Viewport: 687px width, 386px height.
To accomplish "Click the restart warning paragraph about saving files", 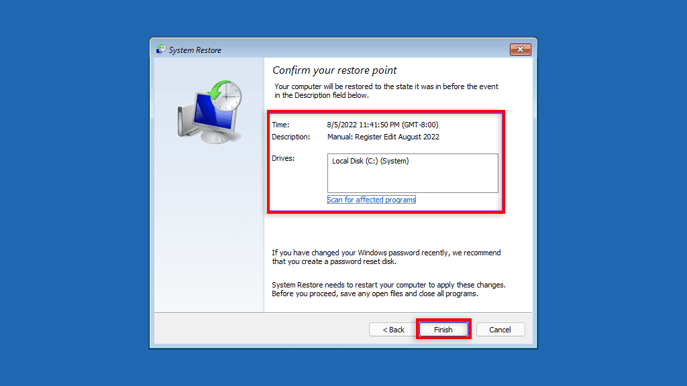I will tap(388, 289).
